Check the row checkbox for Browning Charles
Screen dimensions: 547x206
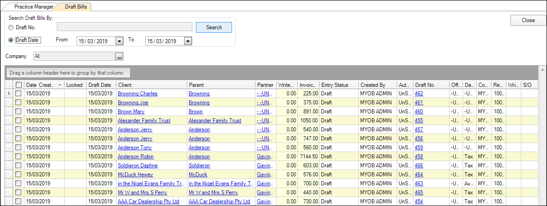(x=19, y=94)
